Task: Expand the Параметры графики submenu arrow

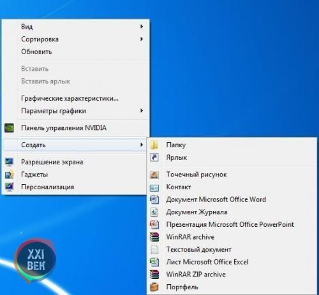Action: click(142, 111)
